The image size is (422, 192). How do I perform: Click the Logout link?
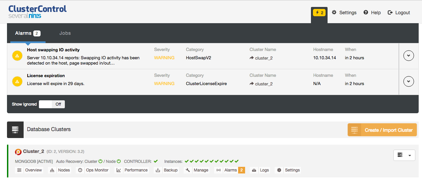403,13
